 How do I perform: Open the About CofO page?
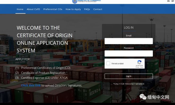(33, 9)
